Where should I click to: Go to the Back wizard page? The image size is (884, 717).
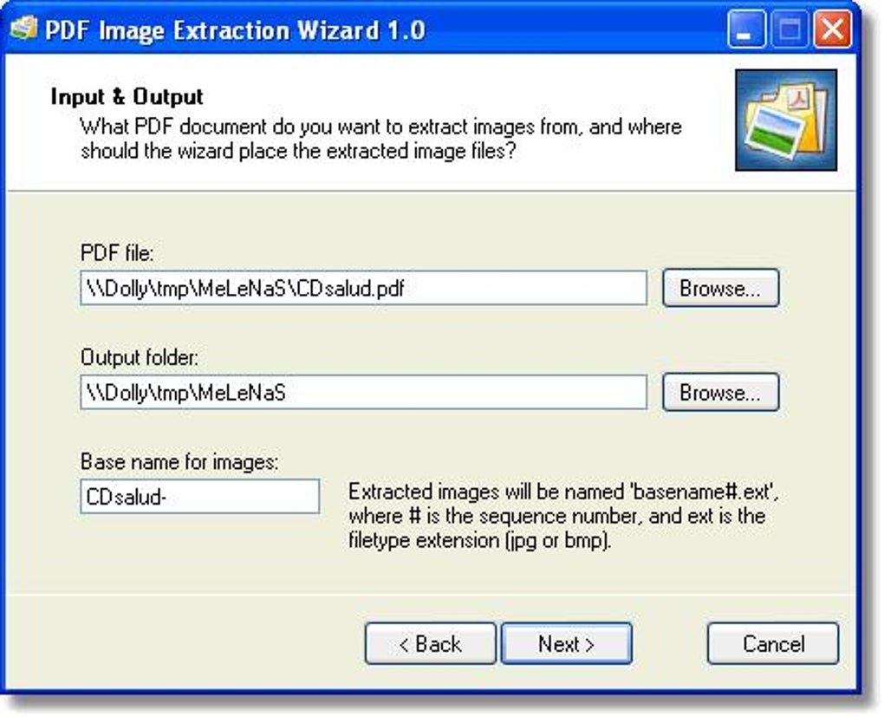tap(430, 644)
